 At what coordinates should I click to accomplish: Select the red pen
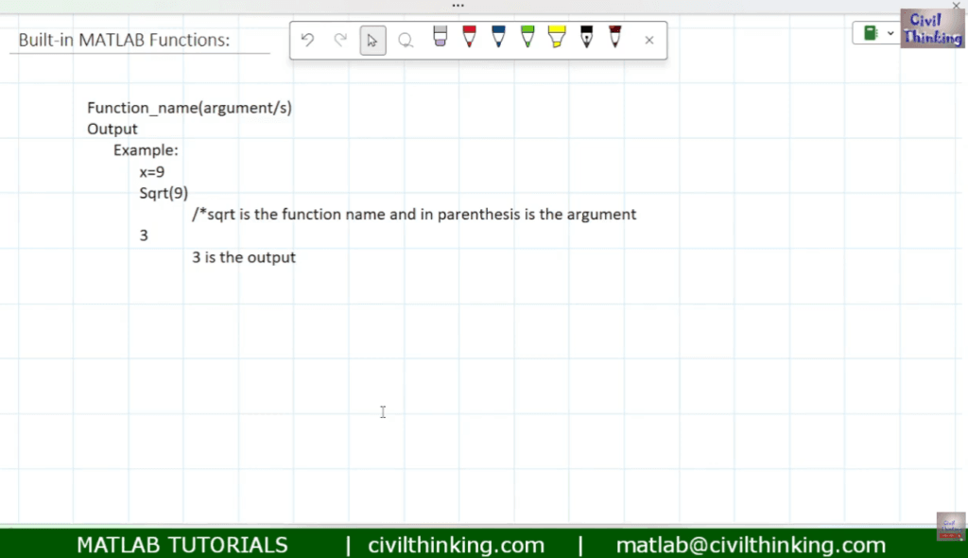tap(469, 38)
